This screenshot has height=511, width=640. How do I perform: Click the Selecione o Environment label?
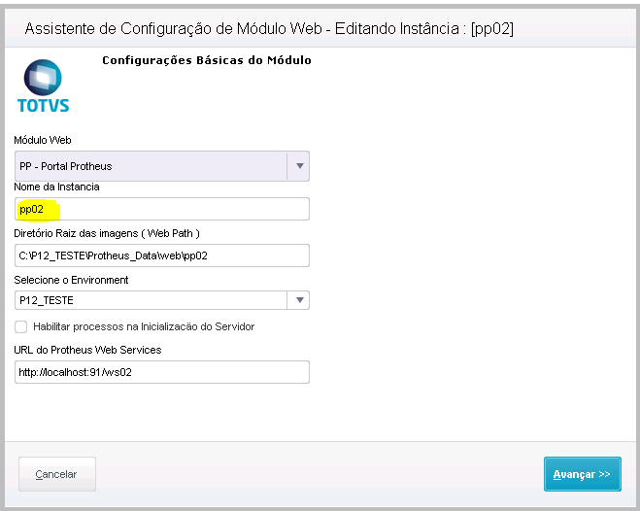pos(71,280)
